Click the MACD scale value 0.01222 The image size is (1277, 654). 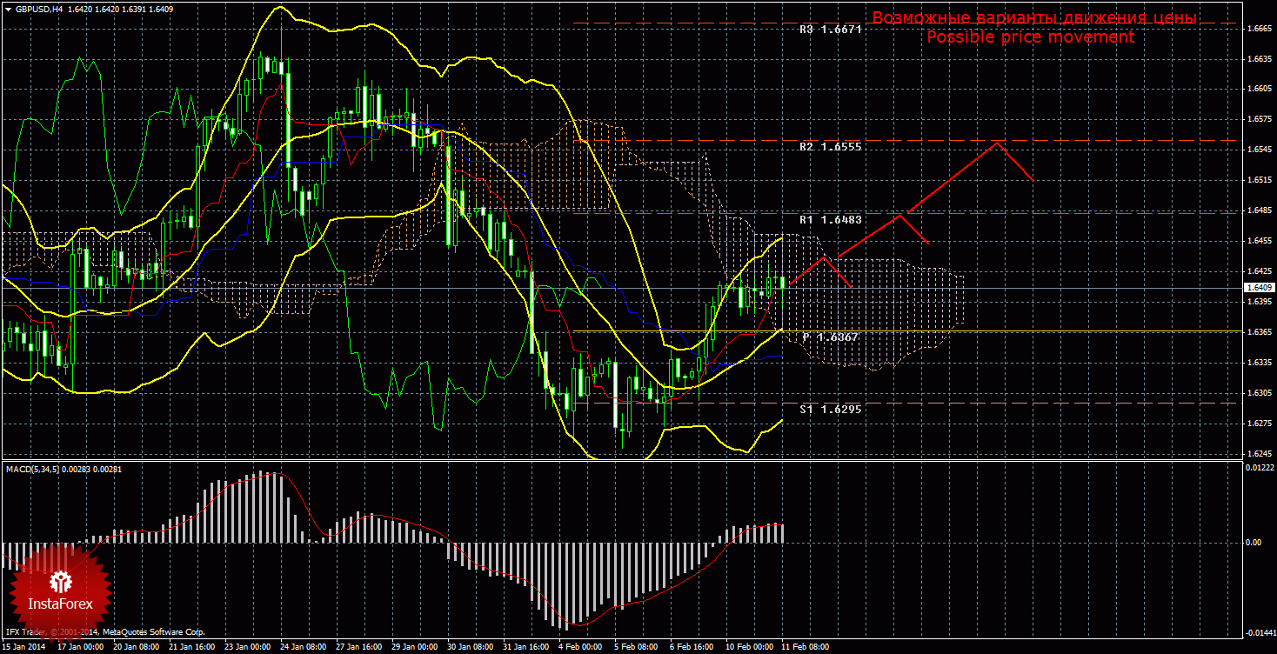coord(1259,468)
